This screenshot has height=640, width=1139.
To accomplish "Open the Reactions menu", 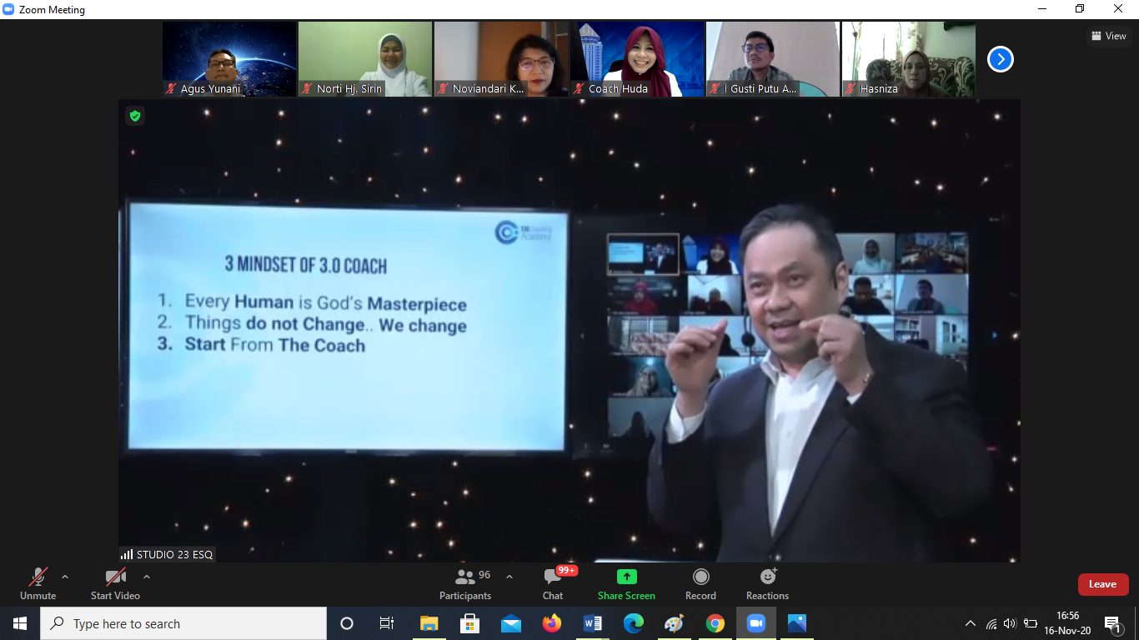I will (767, 577).
